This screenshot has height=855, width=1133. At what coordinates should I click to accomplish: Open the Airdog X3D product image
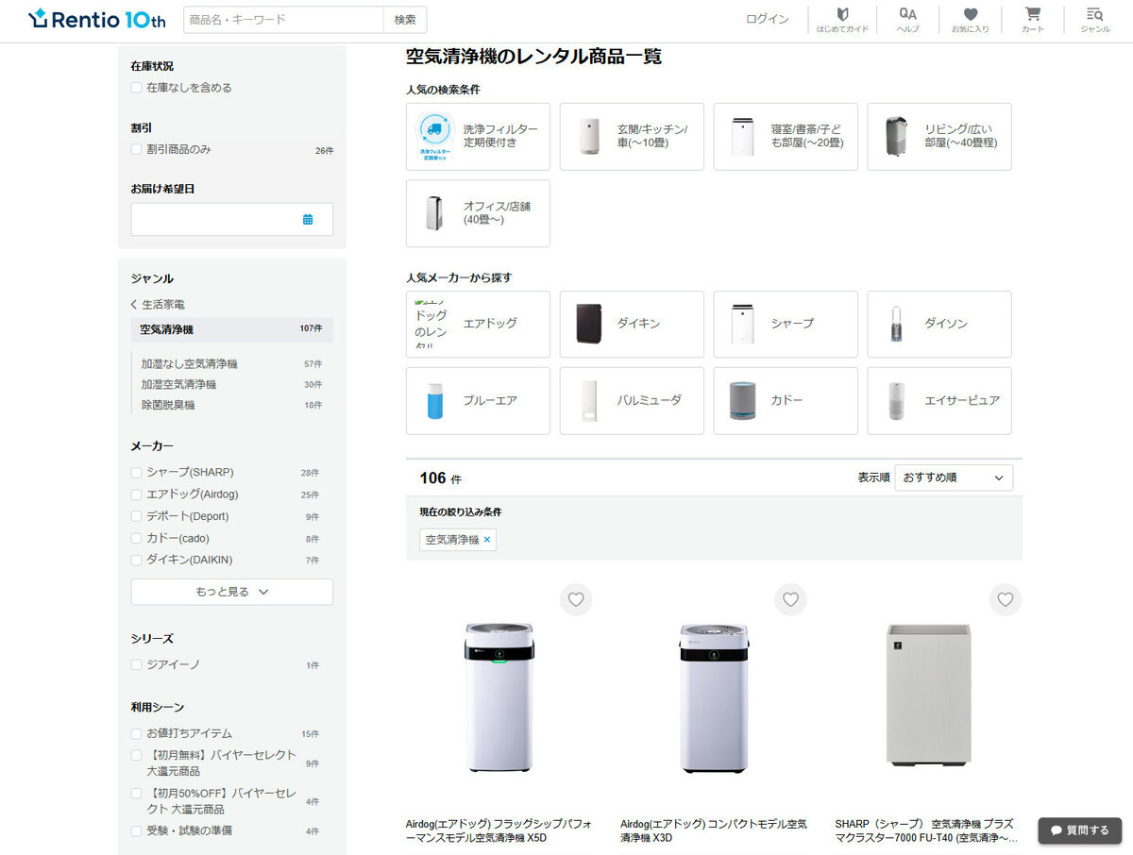[714, 697]
